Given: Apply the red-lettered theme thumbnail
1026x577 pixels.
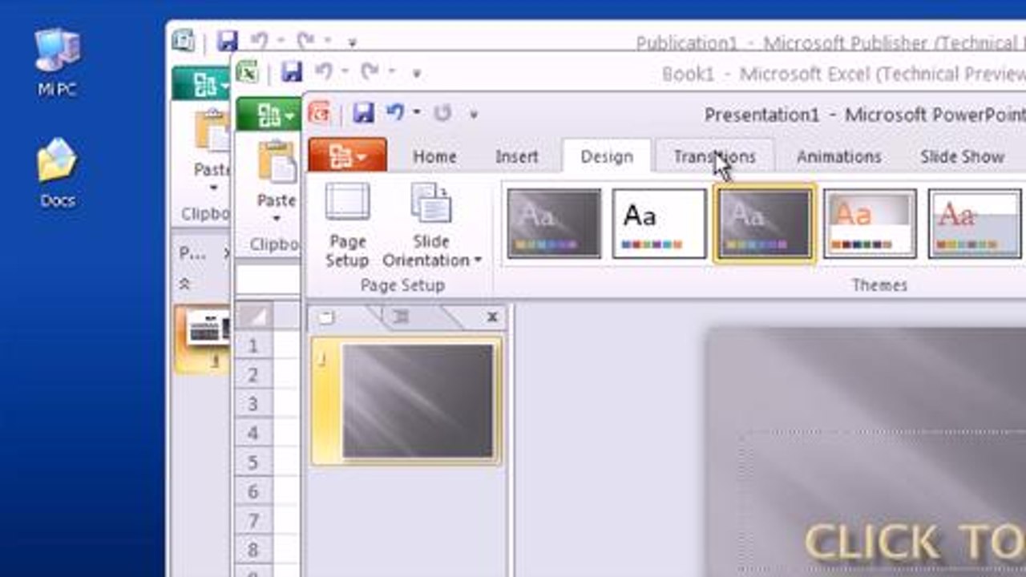Looking at the screenshot, I should pyautogui.click(x=975, y=223).
